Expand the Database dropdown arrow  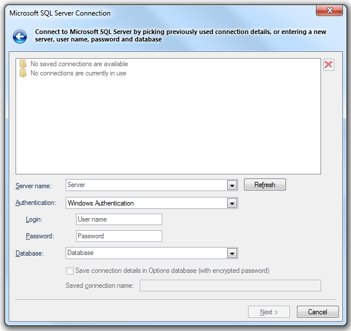[x=232, y=253]
